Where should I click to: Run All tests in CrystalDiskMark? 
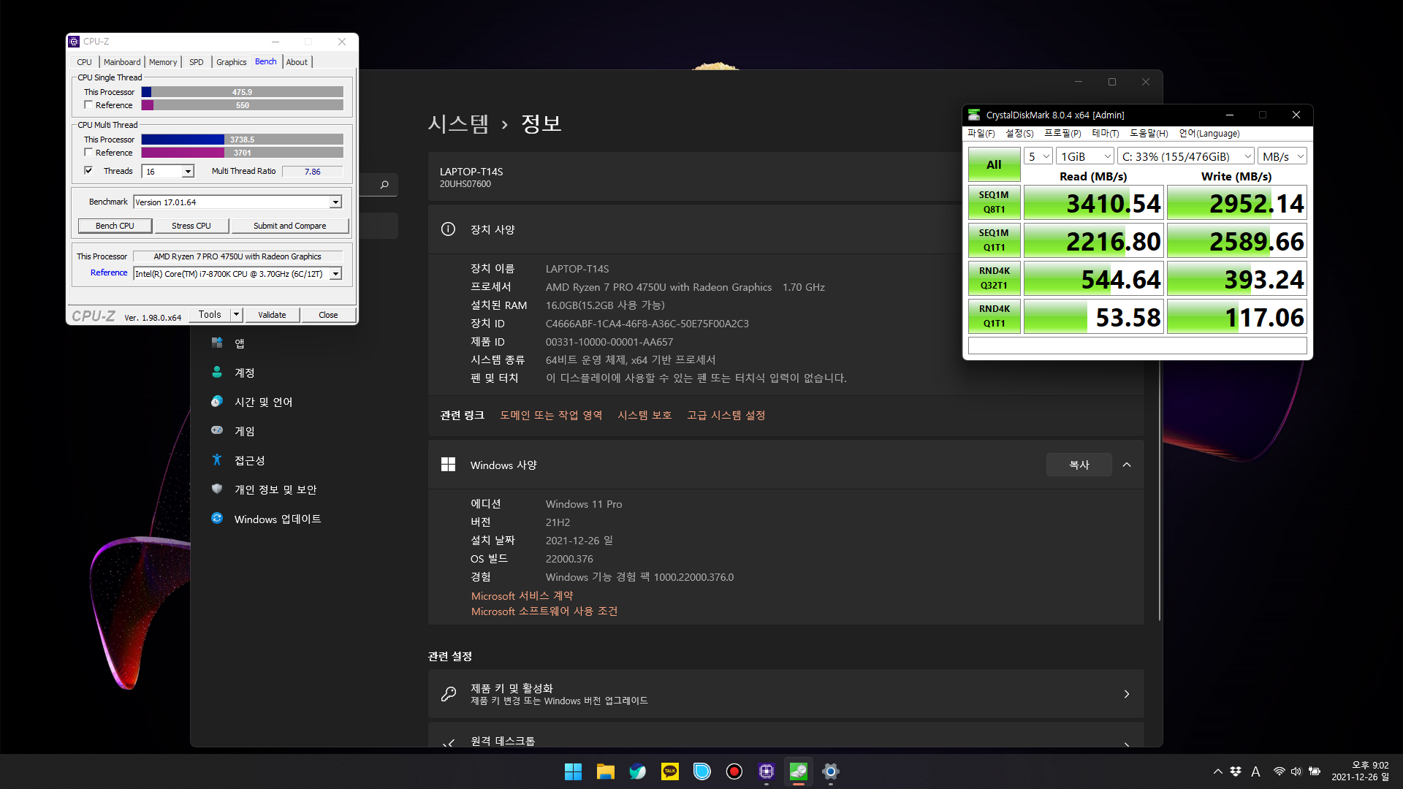pos(994,165)
